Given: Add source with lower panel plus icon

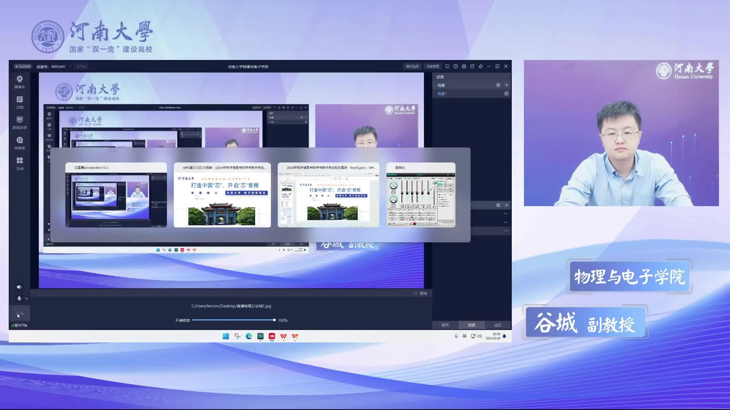Looking at the screenshot, I should 506,205.
